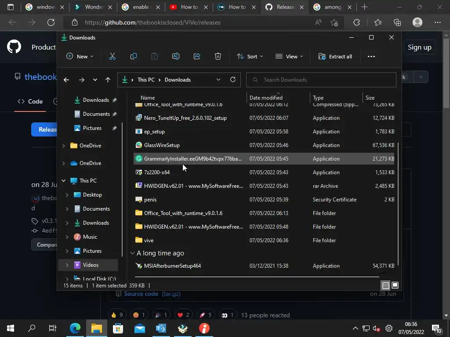Click the Copy icon in File Explorer toolbar

(134, 57)
